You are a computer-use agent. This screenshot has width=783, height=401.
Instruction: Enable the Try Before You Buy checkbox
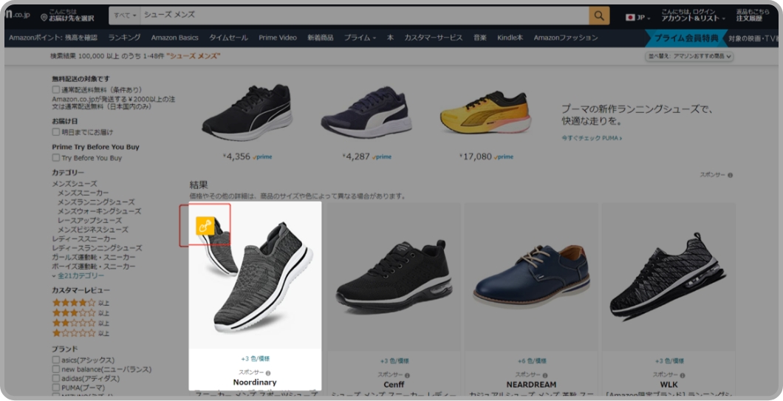pyautogui.click(x=56, y=158)
